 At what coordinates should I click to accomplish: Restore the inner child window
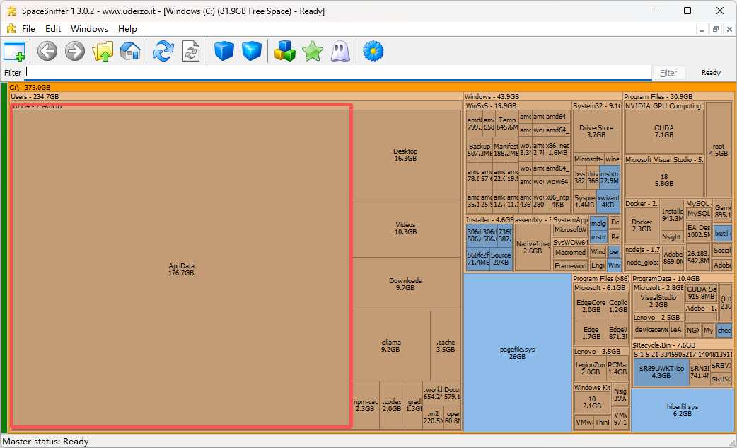(715, 29)
